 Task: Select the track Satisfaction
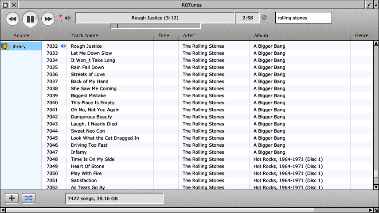click(x=84, y=180)
